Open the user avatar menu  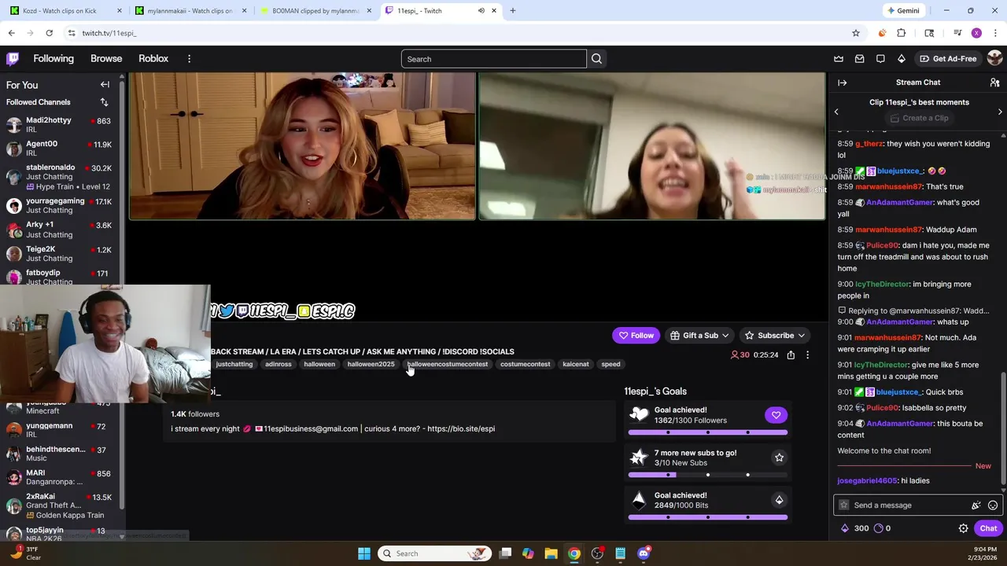[x=994, y=59]
